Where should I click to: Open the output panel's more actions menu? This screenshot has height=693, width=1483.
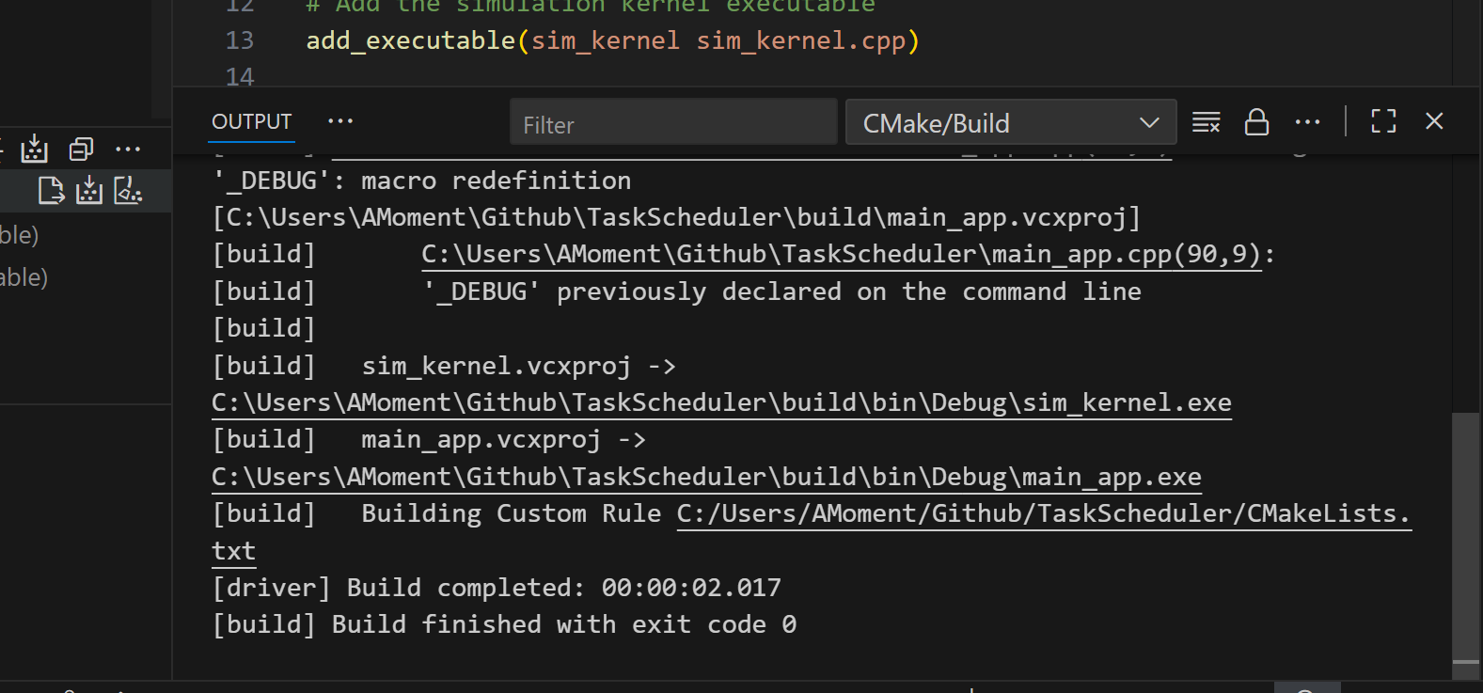[1307, 122]
